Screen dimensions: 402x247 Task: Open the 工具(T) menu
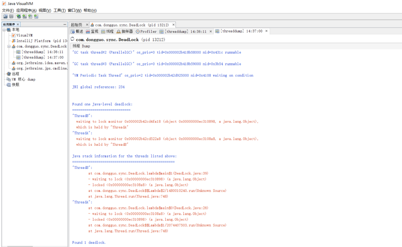pyautogui.click(x=60, y=10)
